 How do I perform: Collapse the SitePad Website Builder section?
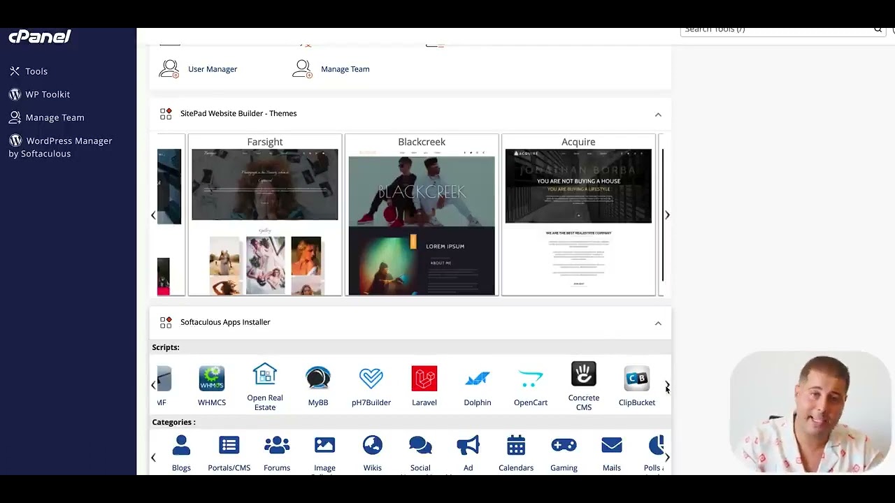(658, 114)
